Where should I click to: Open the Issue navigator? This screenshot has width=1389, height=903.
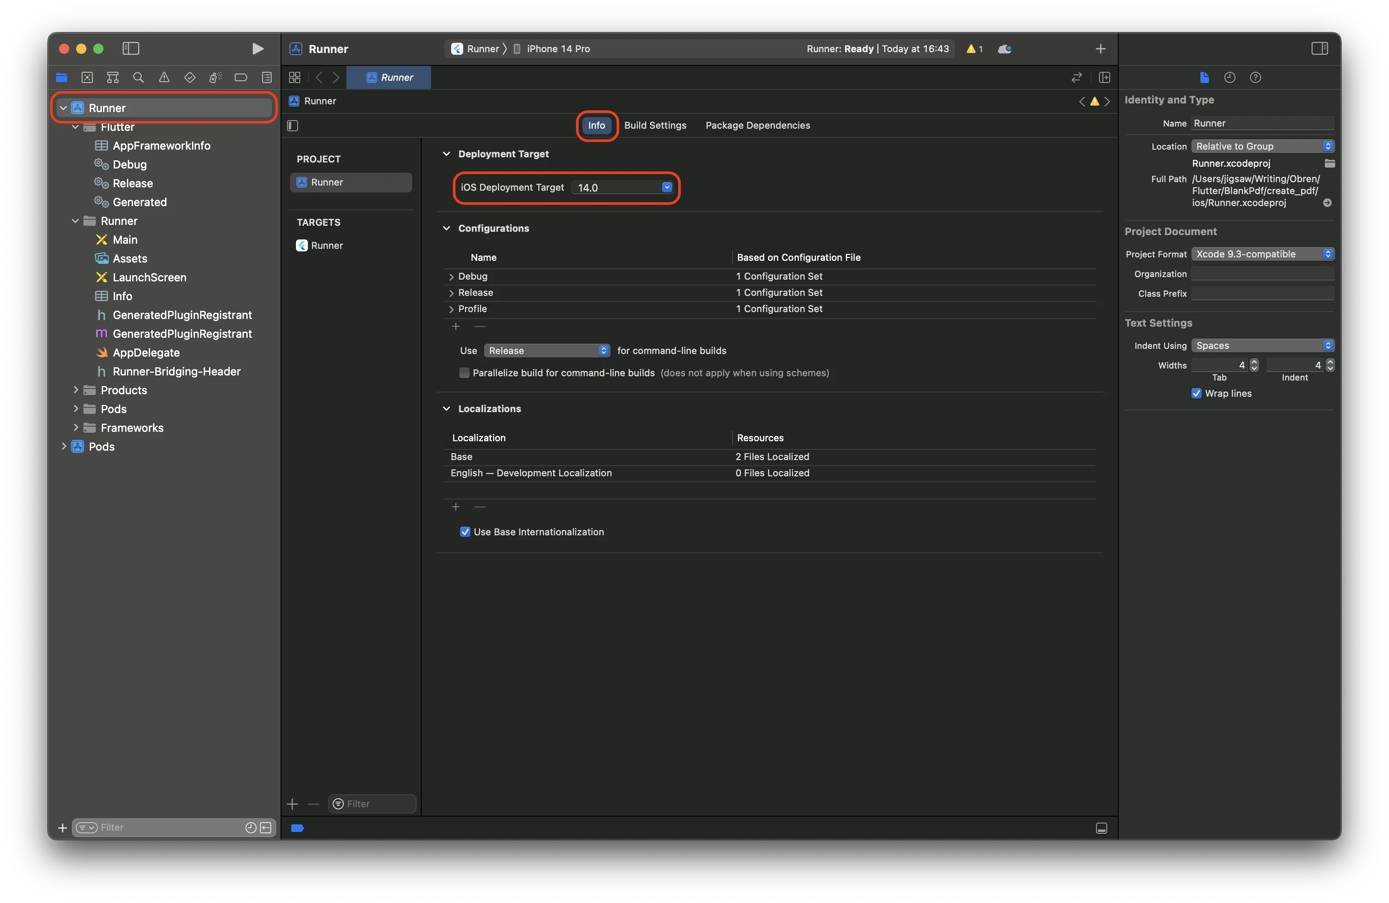point(164,77)
